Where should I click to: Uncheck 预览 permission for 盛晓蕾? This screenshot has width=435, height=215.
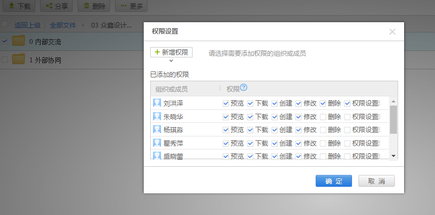click(x=226, y=157)
